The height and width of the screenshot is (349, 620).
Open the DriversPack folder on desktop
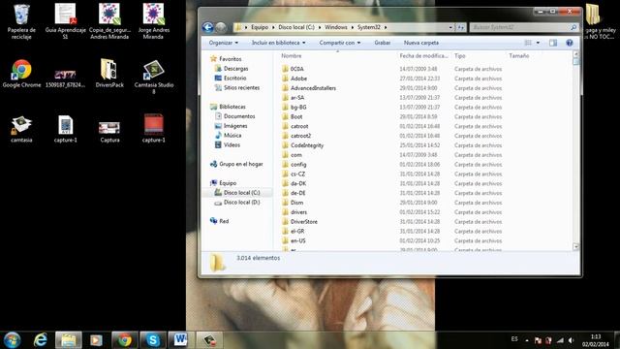pyautogui.click(x=109, y=74)
